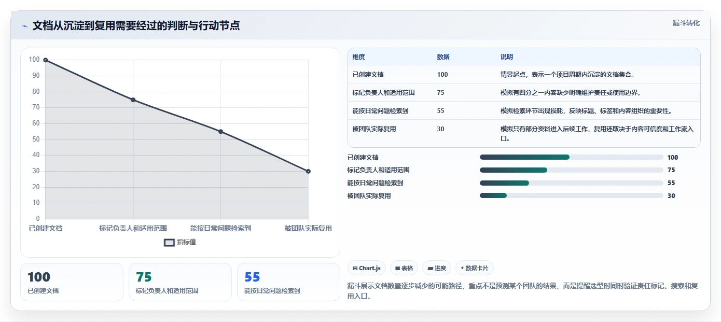The height and width of the screenshot is (322, 721).
Task: Click the 能按日常问题检索到 progress bar
Action: tap(572, 183)
